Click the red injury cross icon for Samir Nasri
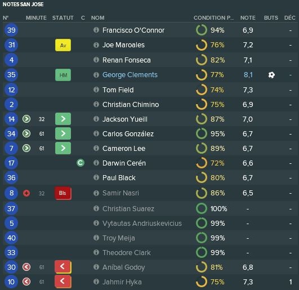The height and width of the screenshot is (290, 299). [26, 193]
